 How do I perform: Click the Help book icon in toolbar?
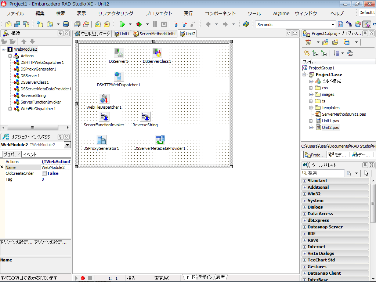tap(246, 24)
